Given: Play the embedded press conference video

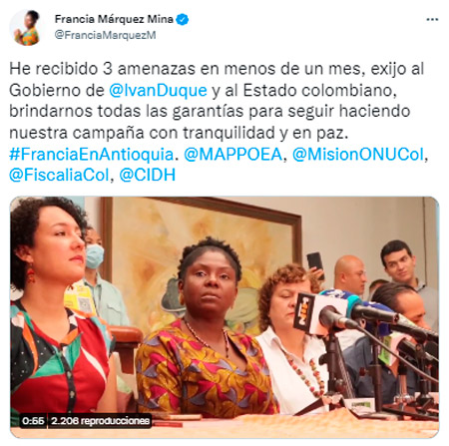Looking at the screenshot, I should pos(224,316).
